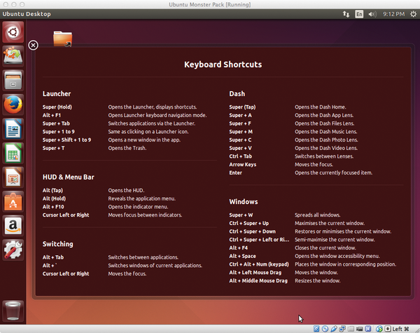Screen dimensions: 420x333
Task: Open LibreOffice Writer from the launcher
Action: pos(13,129)
